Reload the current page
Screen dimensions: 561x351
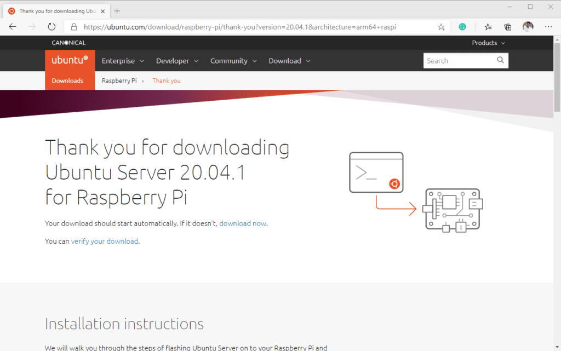click(51, 27)
